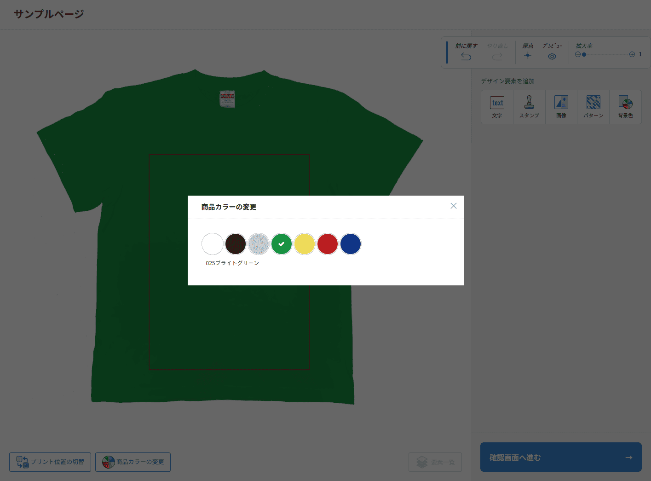Close the 商品カラーの変更 dialog
Image resolution: width=651 pixels, height=481 pixels.
pos(454,206)
